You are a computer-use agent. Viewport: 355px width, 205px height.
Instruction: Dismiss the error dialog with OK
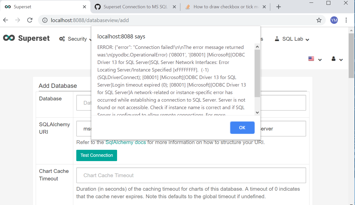(242, 127)
